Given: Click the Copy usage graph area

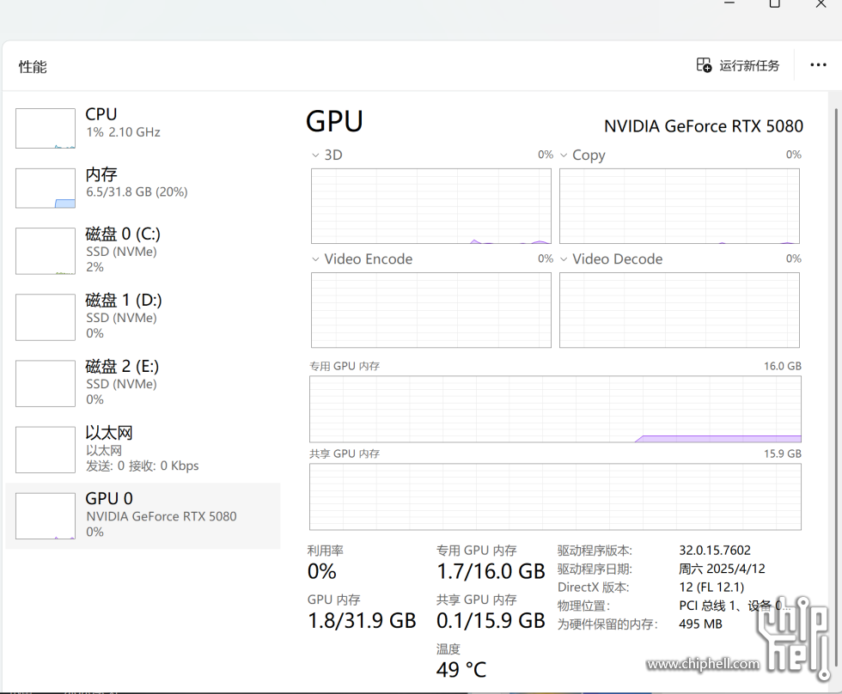Looking at the screenshot, I should click(x=680, y=206).
